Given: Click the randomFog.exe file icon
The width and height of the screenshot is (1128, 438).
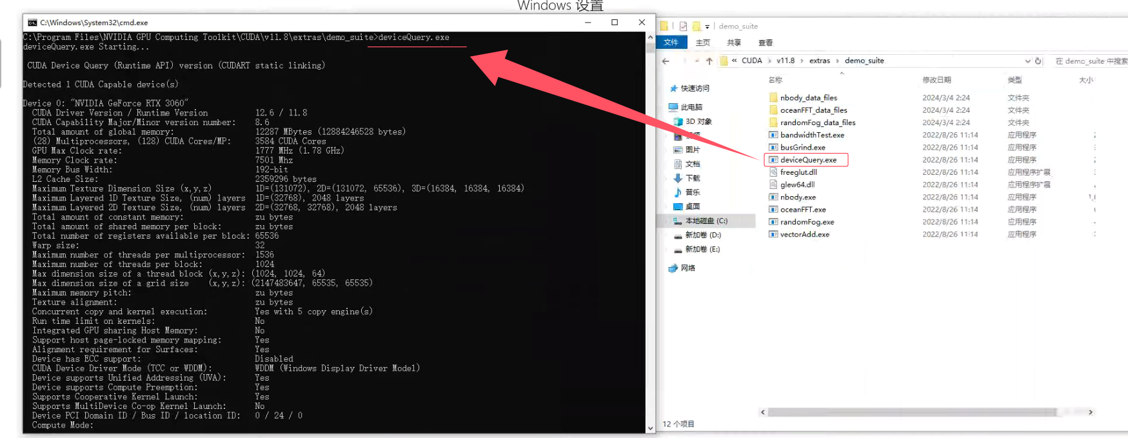Looking at the screenshot, I should [x=773, y=222].
